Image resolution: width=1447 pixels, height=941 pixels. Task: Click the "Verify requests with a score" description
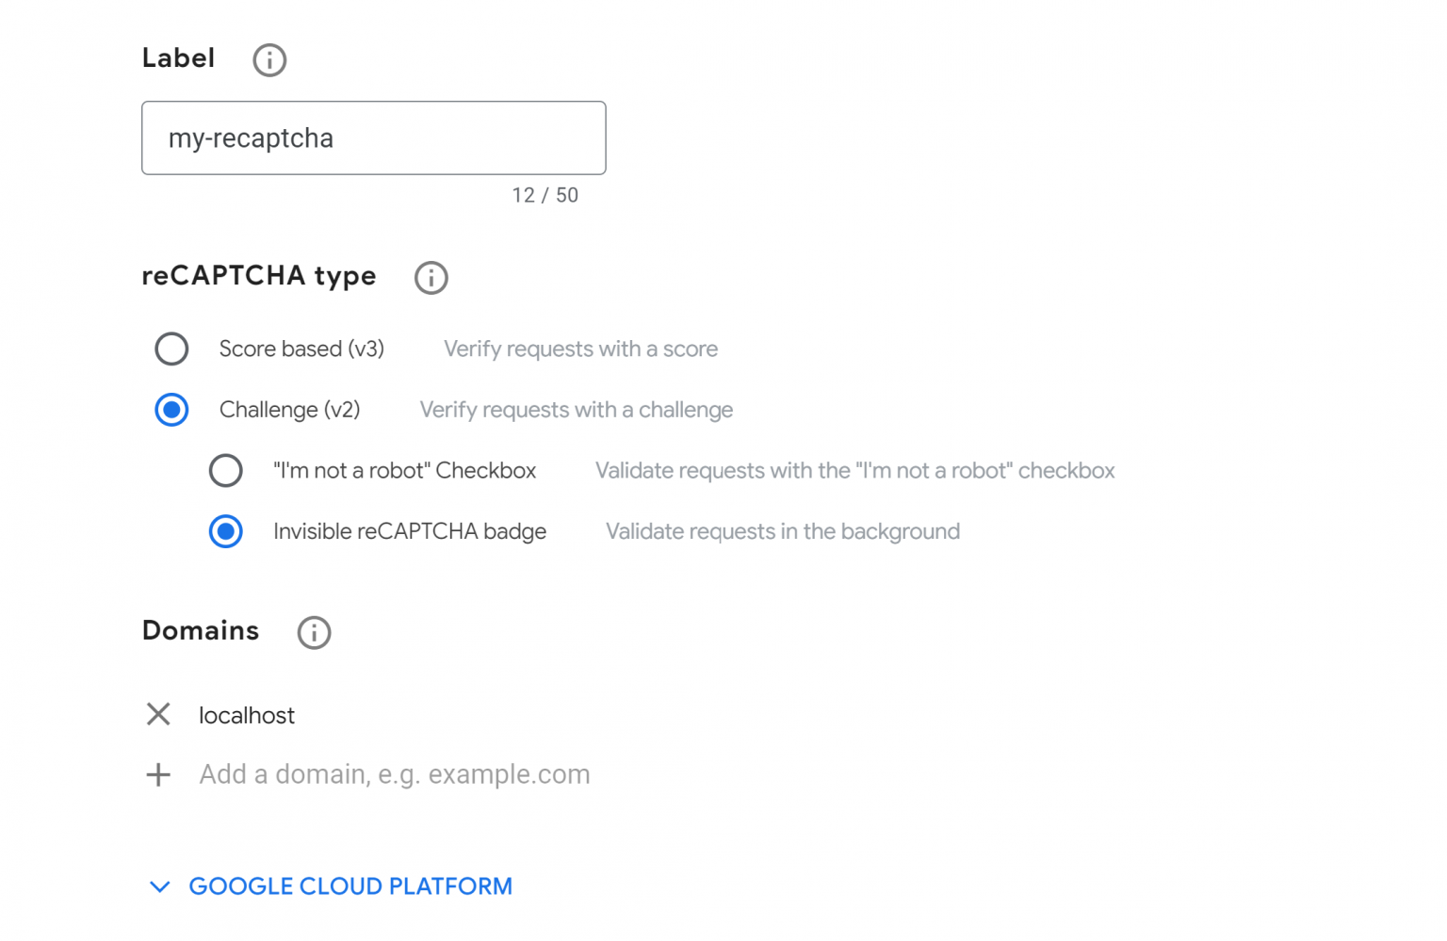(x=580, y=349)
